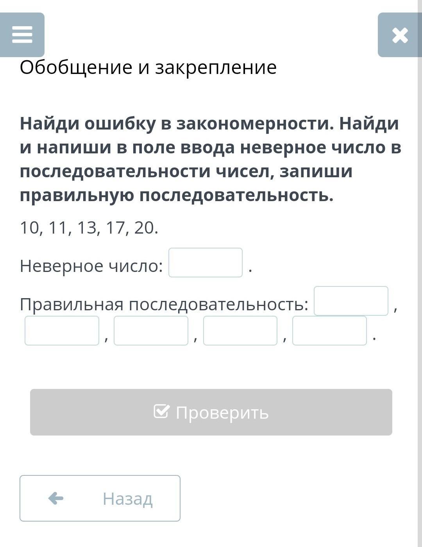Image resolution: width=422 pixels, height=547 pixels.
Task: Click number 13 in given sequence
Action: coord(87,228)
